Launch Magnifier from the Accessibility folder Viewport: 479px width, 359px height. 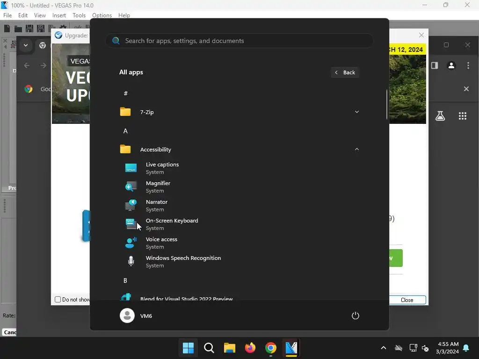tap(239, 187)
